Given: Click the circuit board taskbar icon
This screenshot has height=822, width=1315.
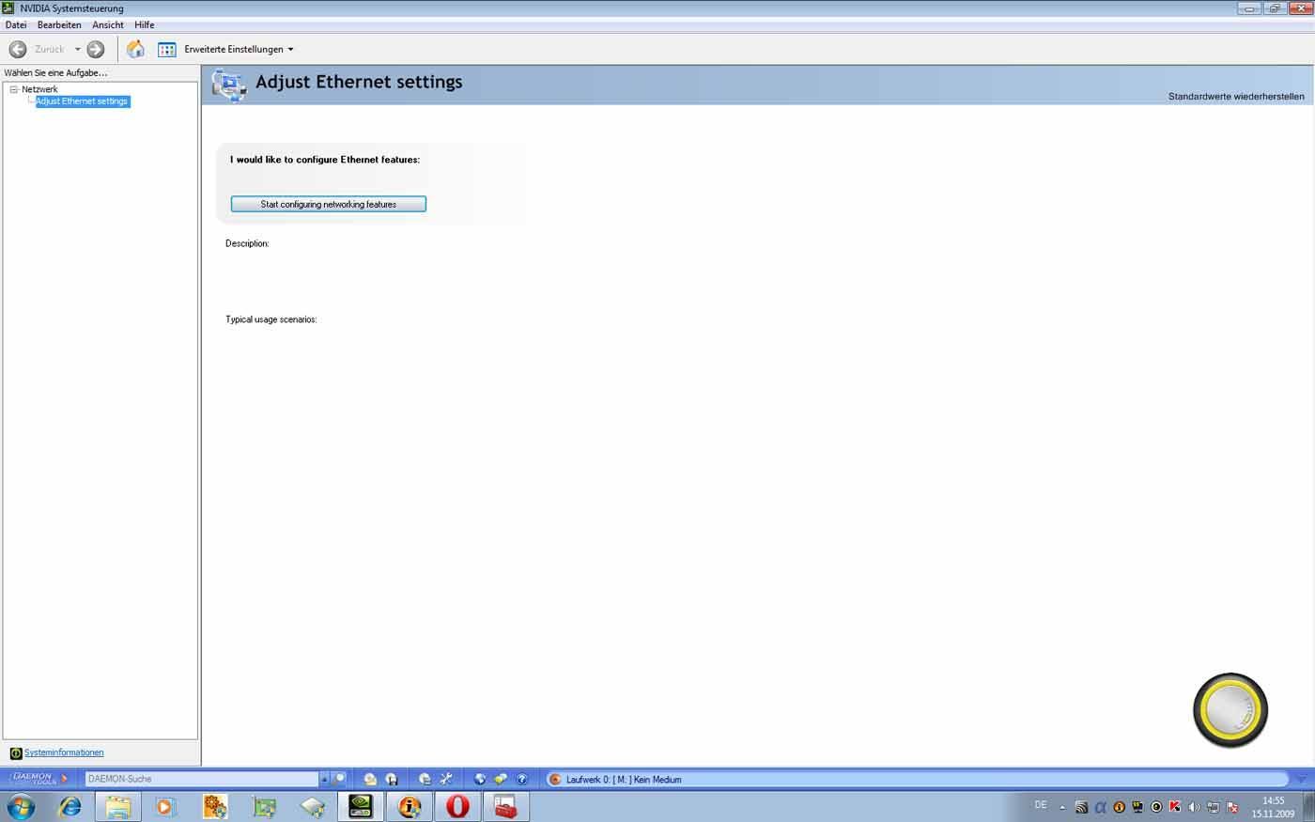Looking at the screenshot, I should [x=264, y=806].
